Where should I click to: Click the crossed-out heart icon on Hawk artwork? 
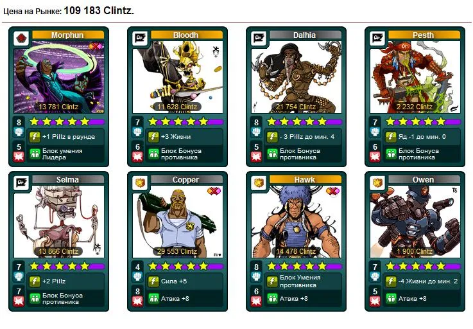click(x=332, y=191)
